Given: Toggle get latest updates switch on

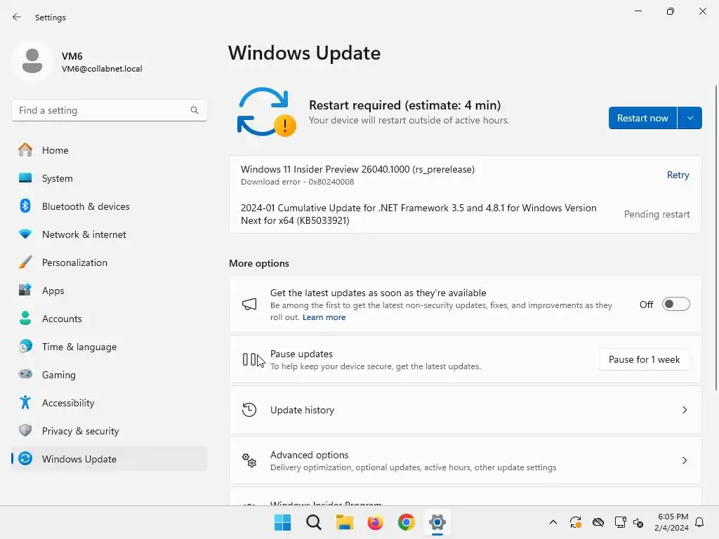Looking at the screenshot, I should (676, 305).
